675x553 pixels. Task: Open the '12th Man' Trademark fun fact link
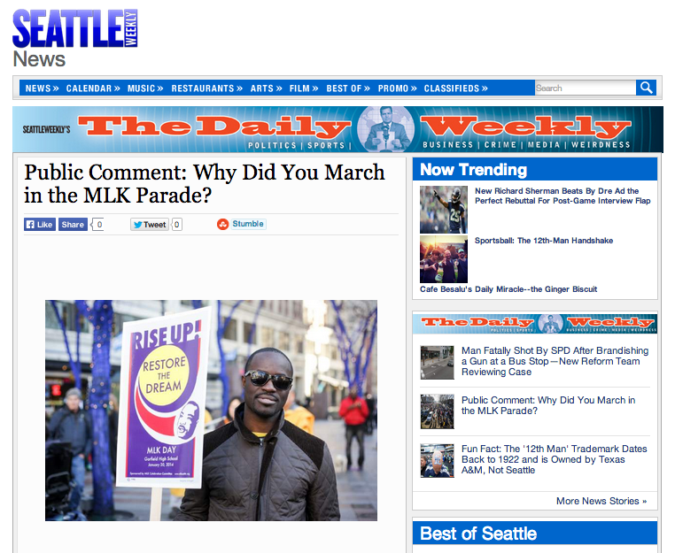tap(554, 459)
